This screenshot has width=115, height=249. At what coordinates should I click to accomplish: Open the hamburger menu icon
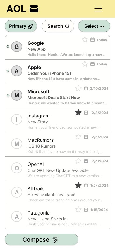(98, 8)
